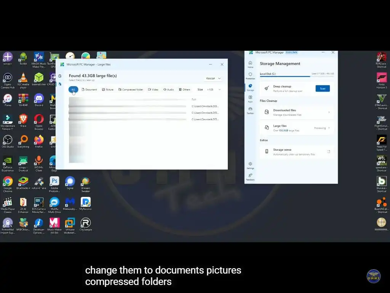Image resolution: width=390 pixels, height=293 pixels.
Task: Open the Large files entry
Action: [x=296, y=128]
